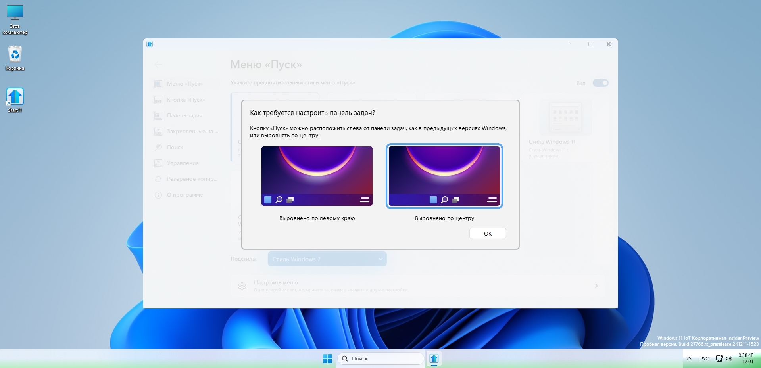
Task: Choose the center-aligned taskbar thumbnail
Action: 444,176
